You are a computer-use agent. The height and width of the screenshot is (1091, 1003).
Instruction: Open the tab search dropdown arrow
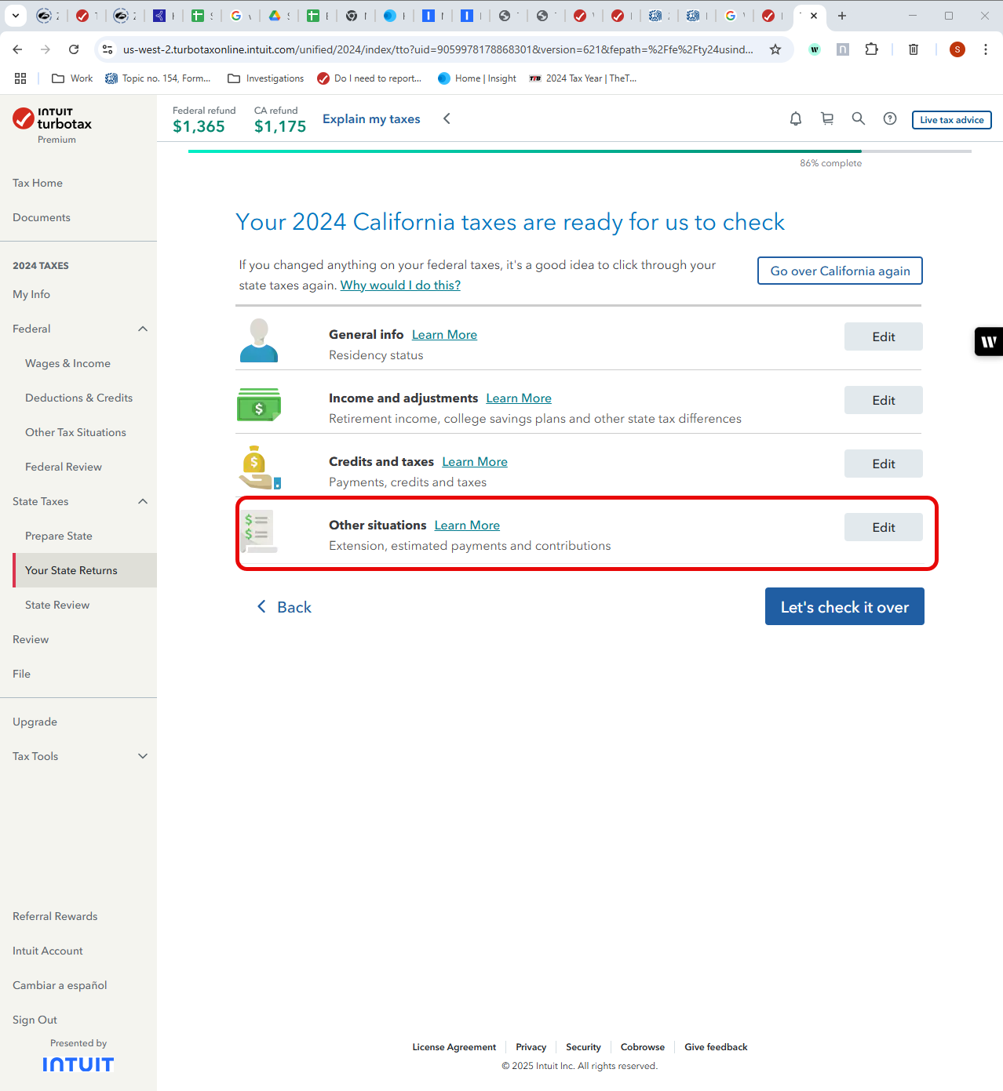pyautogui.click(x=16, y=16)
